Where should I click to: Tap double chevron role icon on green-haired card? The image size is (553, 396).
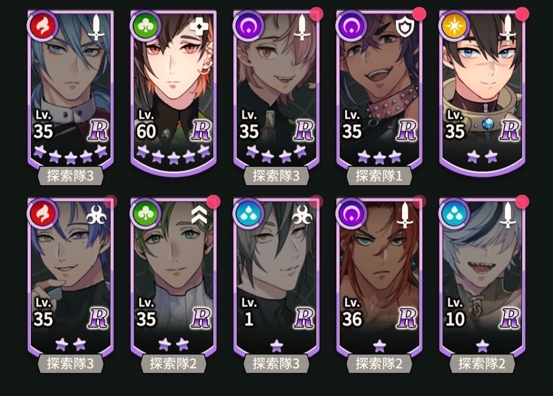click(x=199, y=215)
